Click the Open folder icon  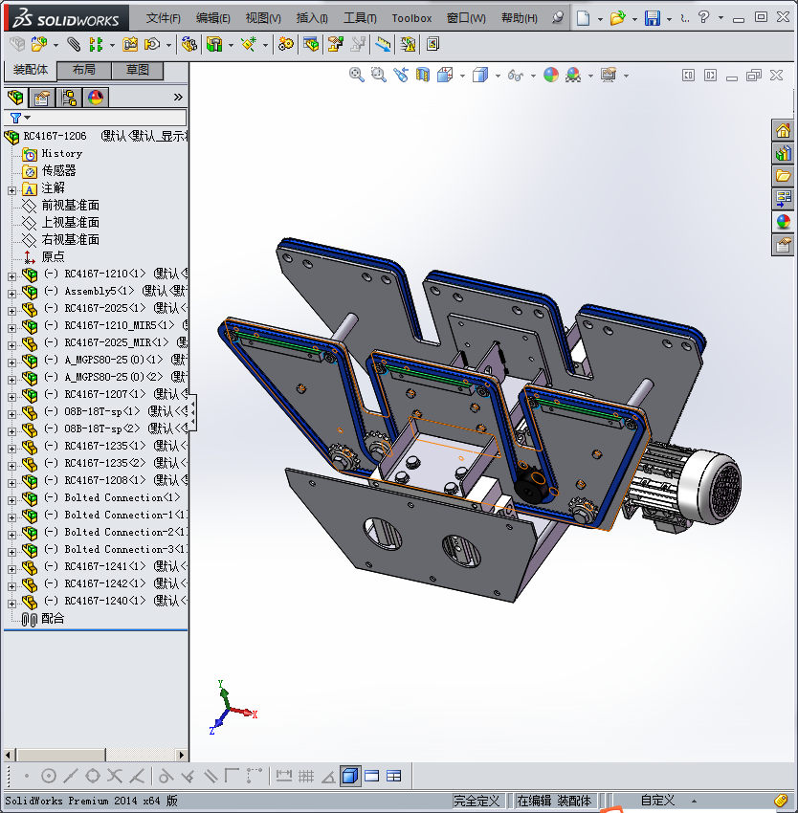pos(617,18)
